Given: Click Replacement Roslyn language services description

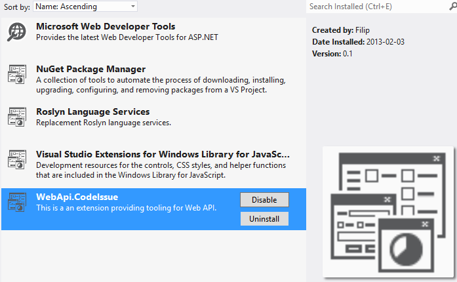Looking at the screenshot, I should pos(104,123).
